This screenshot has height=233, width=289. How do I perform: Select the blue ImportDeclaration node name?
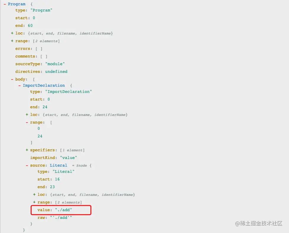[44, 86]
